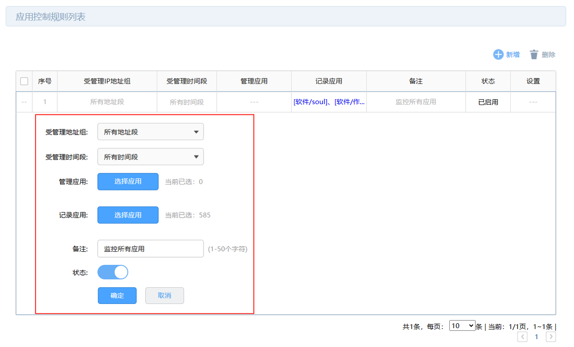574x347 pixels.
Task: Expand the 受管理时间段 dropdown
Action: point(150,157)
